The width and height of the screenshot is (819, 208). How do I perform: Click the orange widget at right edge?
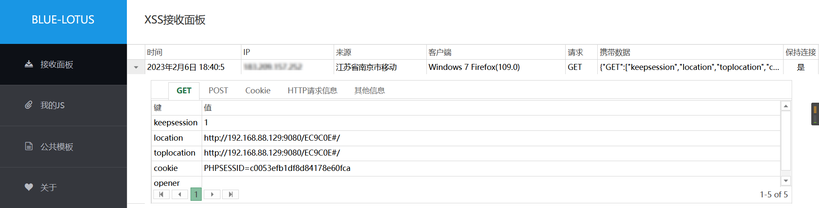815,114
